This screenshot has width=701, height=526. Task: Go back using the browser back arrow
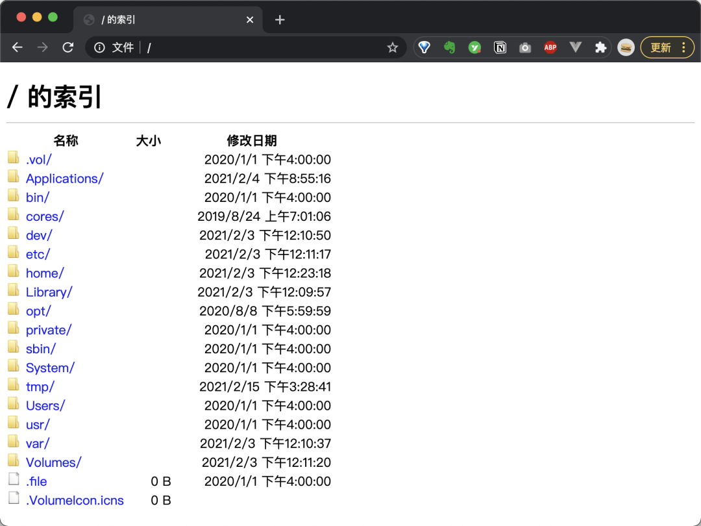coord(17,47)
